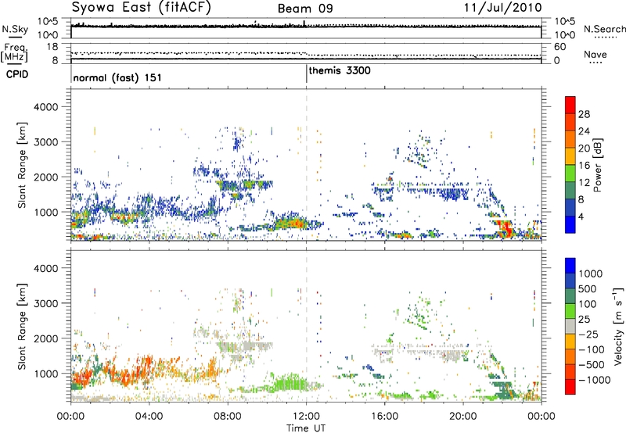This screenshot has height=433, width=626.
Task: Click the 'normal (fast) 151' CPID text
Action: coord(117,77)
